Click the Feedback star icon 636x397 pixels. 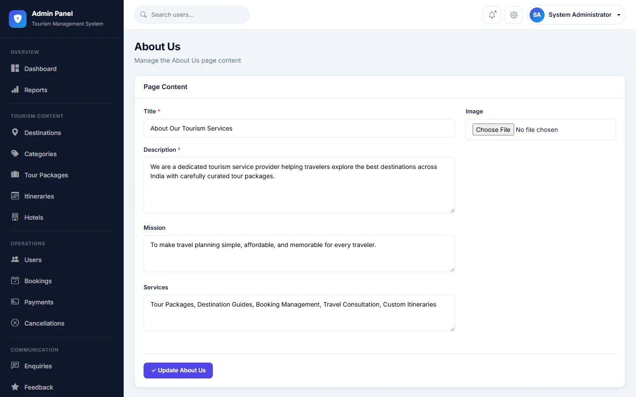15,387
